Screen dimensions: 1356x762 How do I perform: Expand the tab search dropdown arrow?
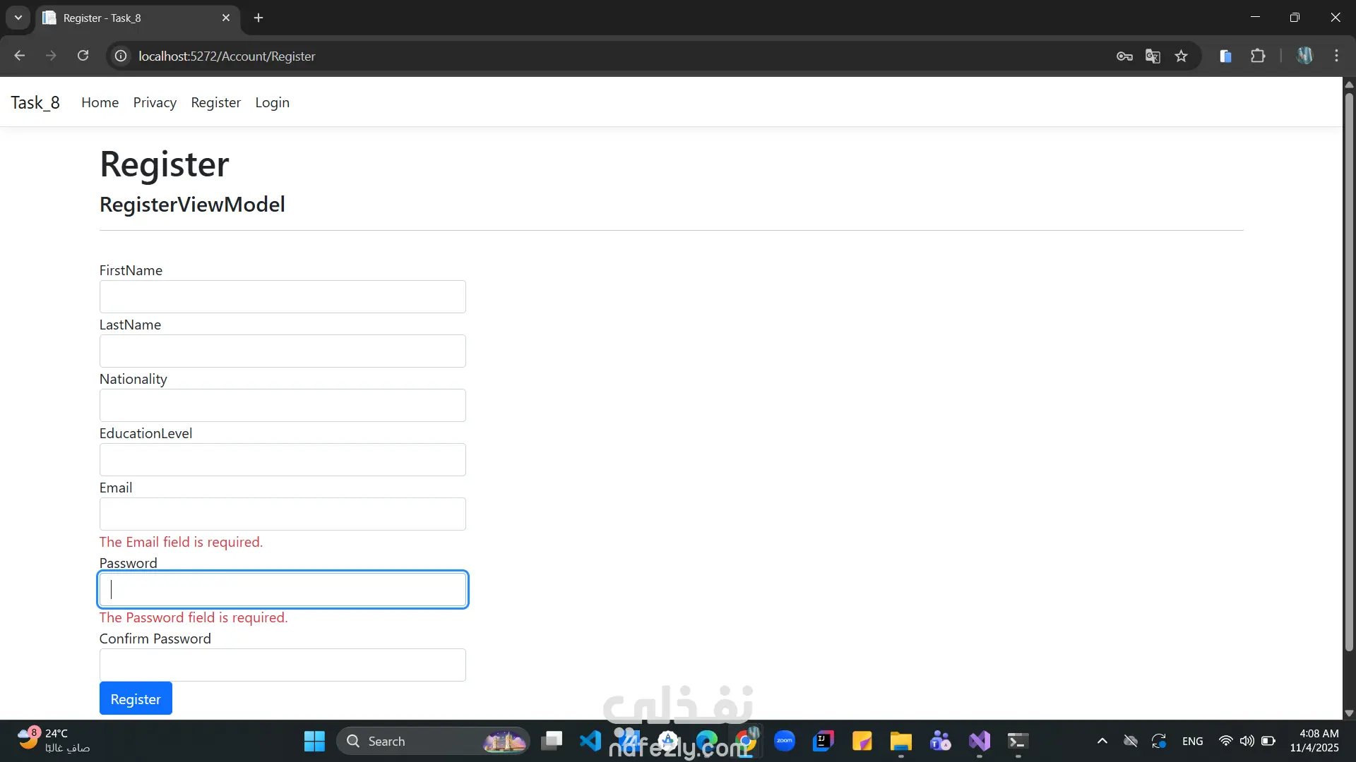tap(18, 18)
